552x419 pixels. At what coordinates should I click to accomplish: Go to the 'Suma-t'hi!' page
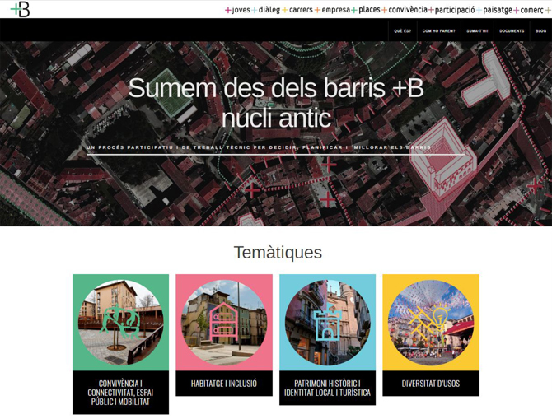[477, 31]
